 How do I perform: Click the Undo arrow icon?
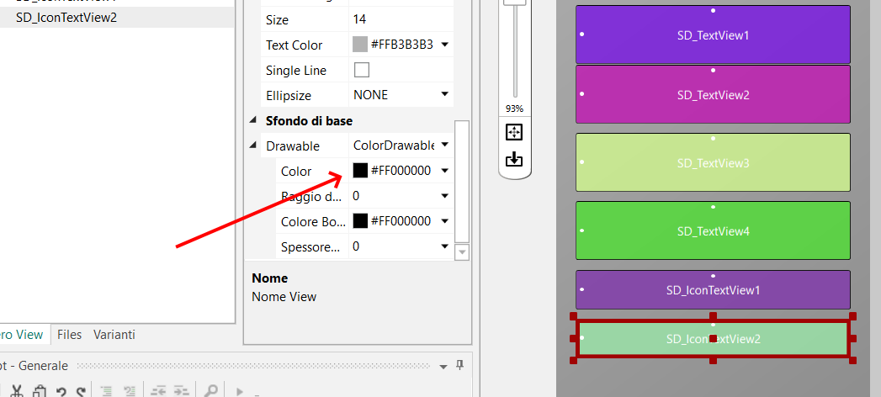pos(61,391)
